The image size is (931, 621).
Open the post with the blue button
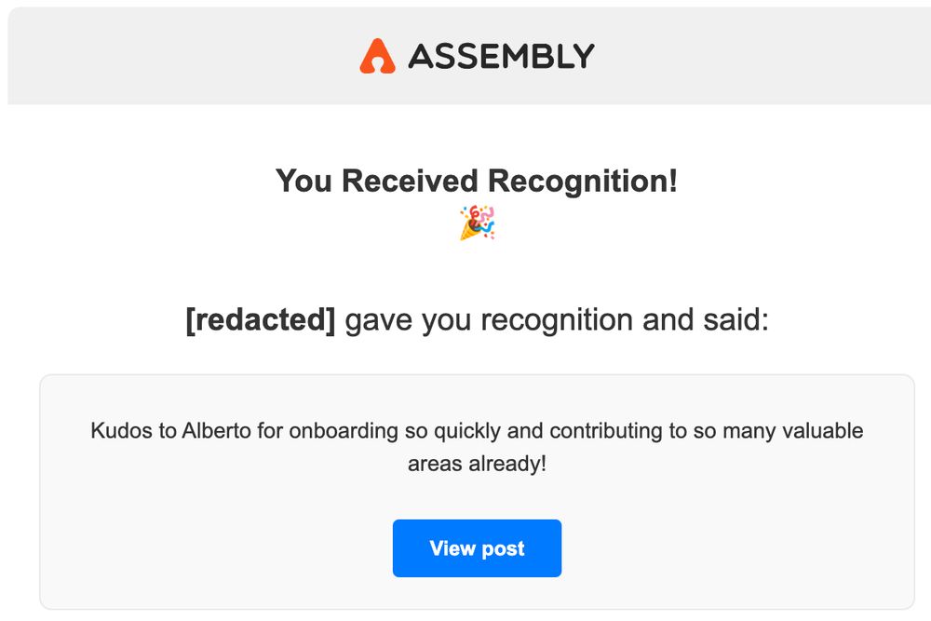tap(477, 548)
